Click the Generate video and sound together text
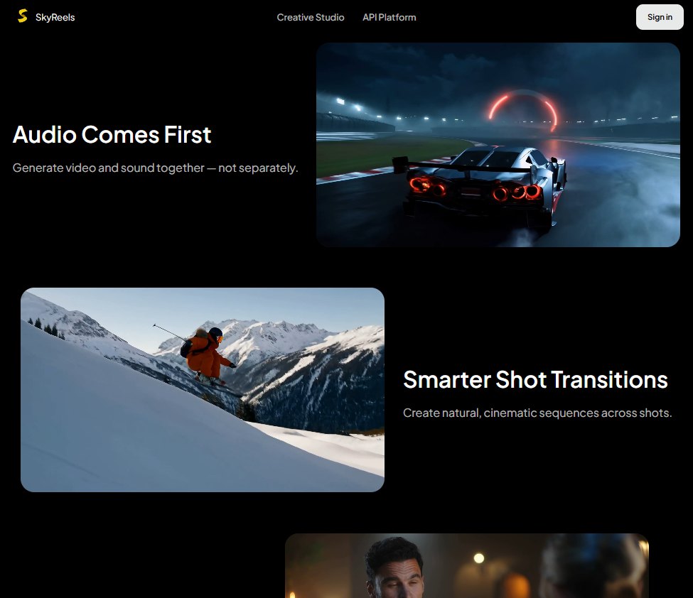This screenshot has width=693, height=598. coord(155,168)
